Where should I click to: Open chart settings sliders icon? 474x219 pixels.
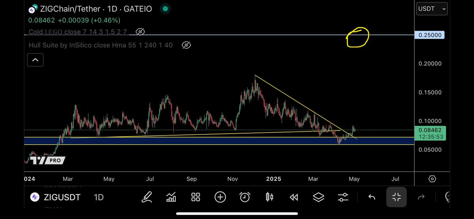[x=343, y=196]
